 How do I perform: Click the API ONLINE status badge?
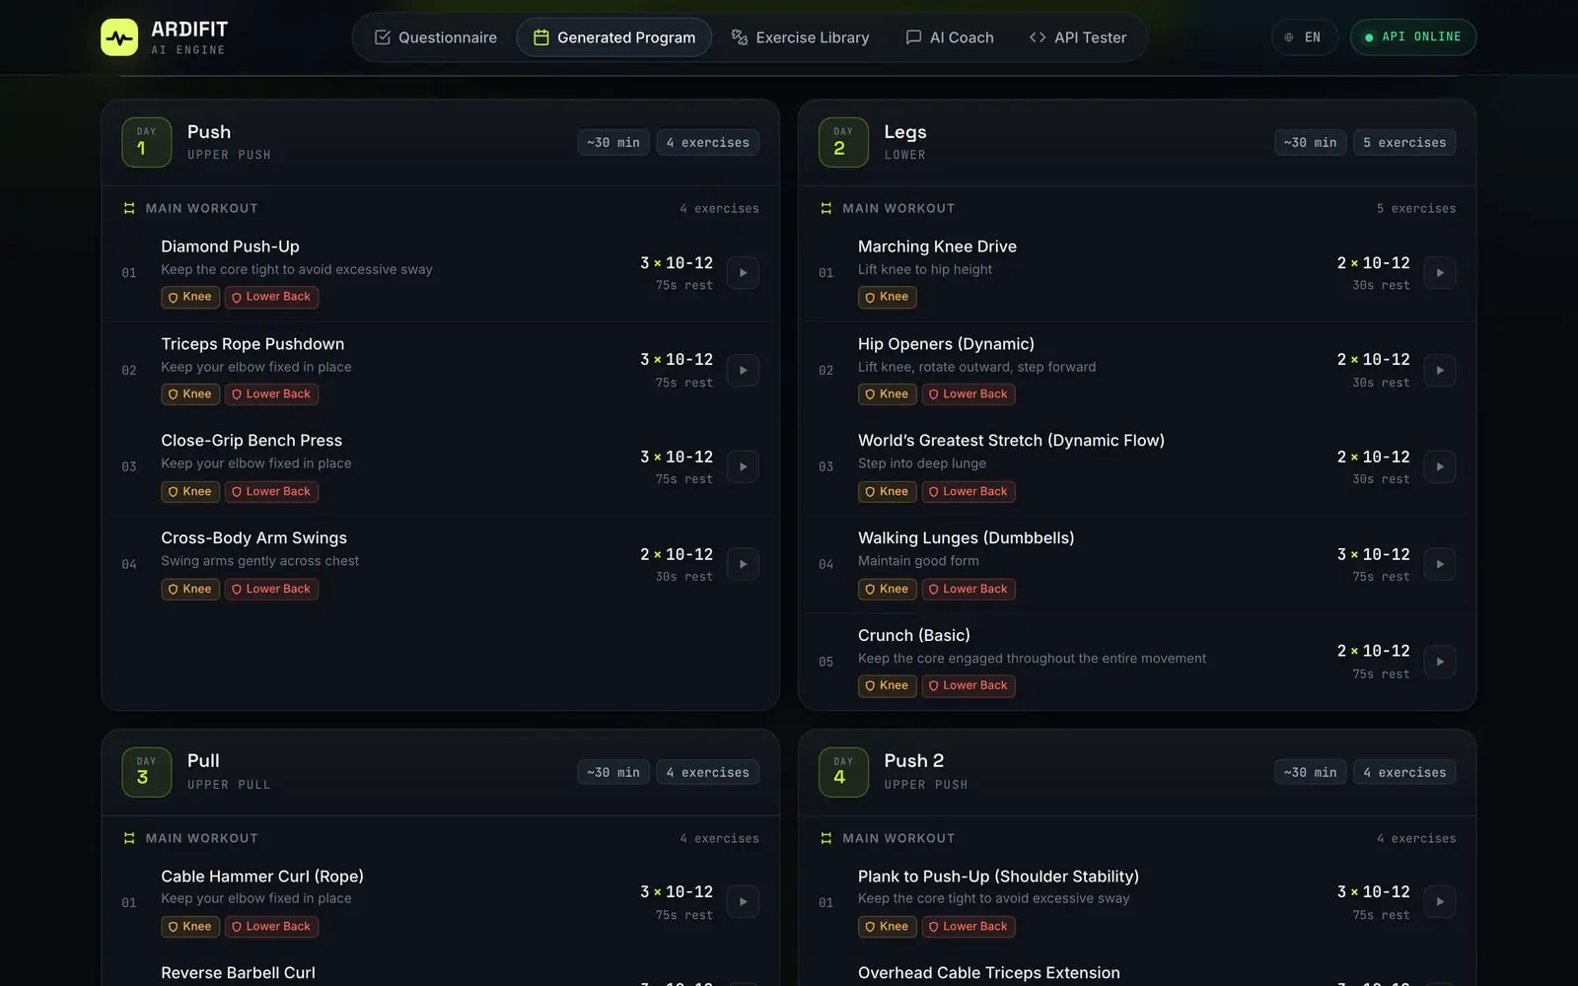click(1412, 37)
